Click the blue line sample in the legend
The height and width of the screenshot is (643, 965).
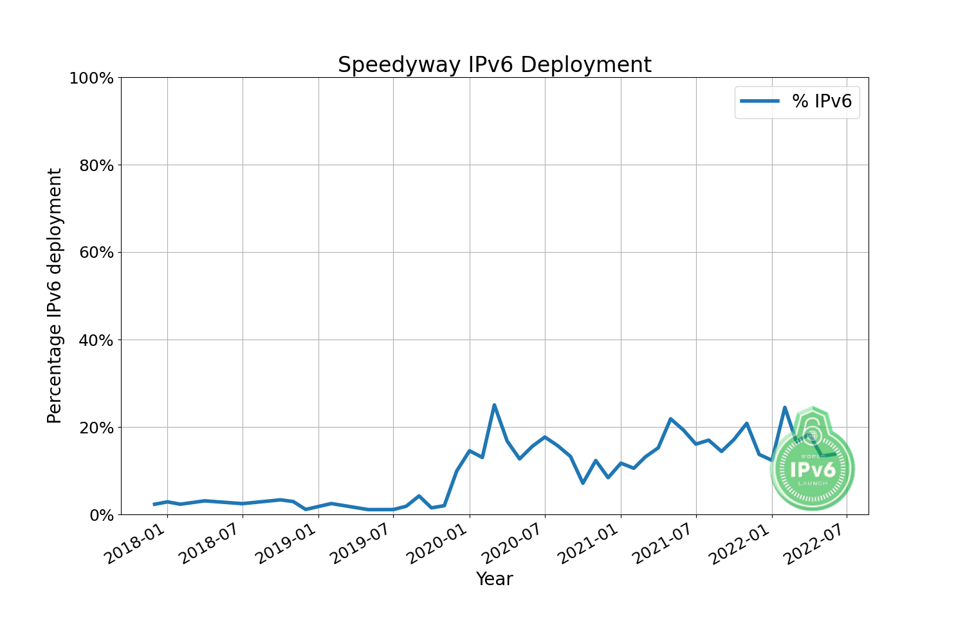760,102
